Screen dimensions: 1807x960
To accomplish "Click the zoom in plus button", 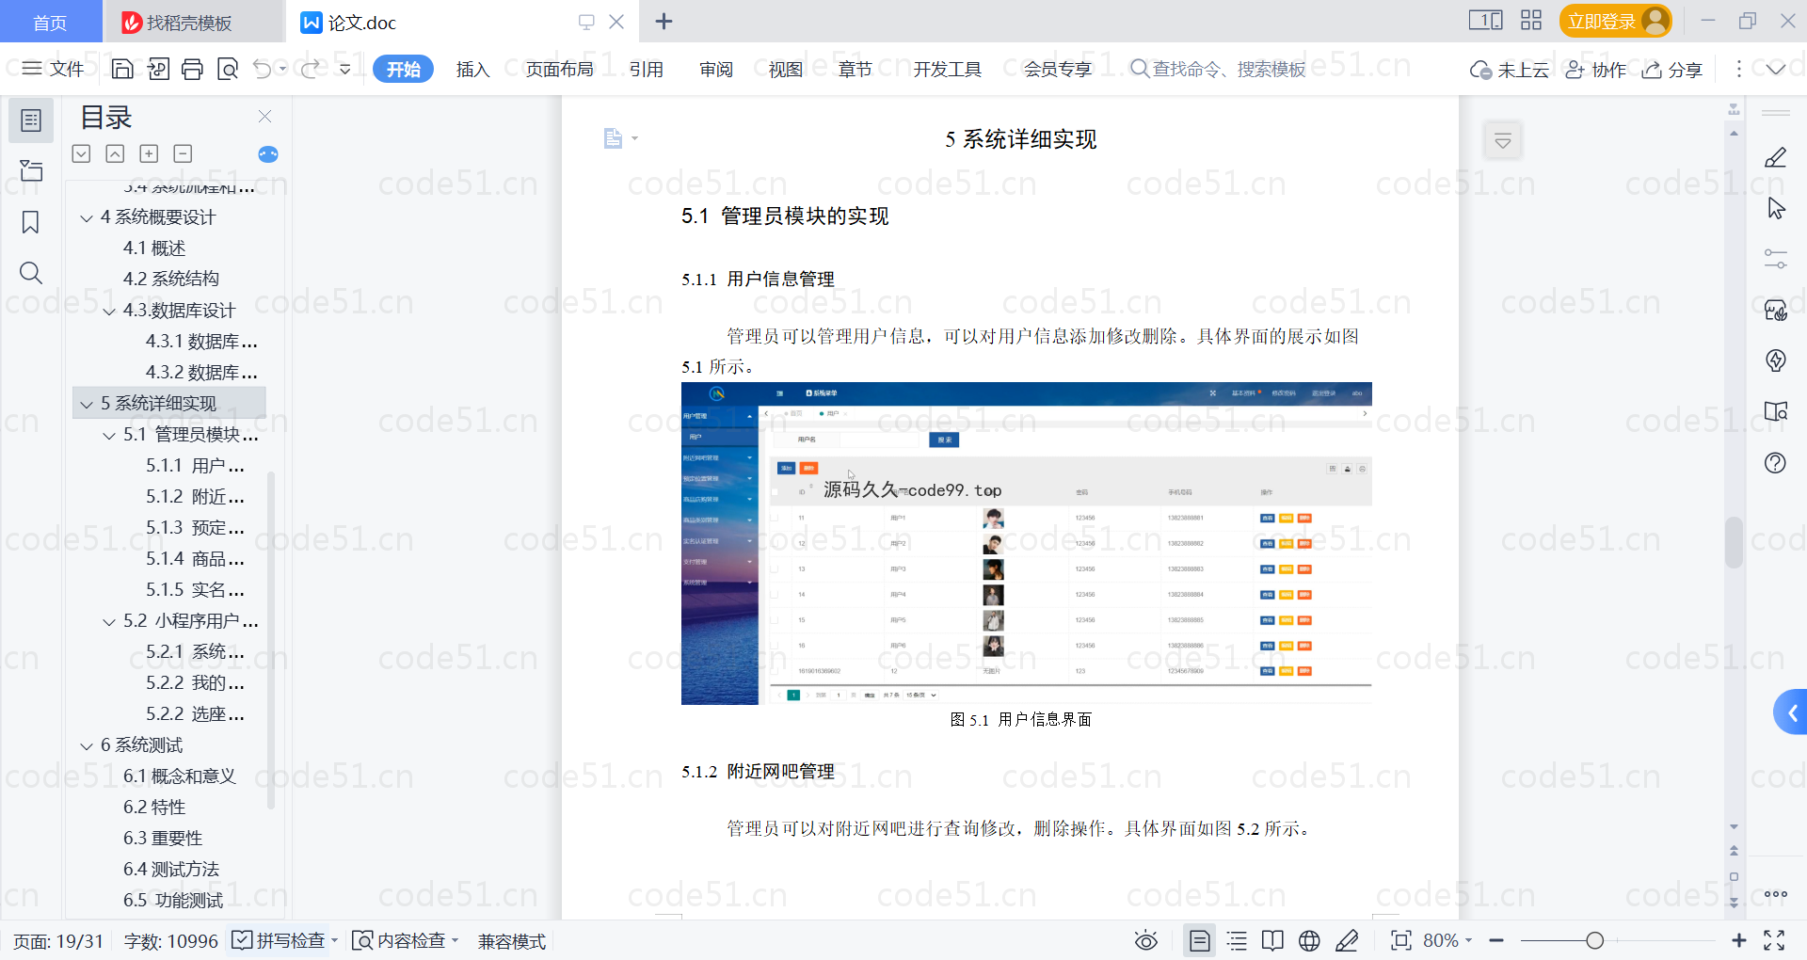I will pos(1738,940).
